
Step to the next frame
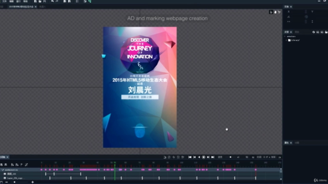coord(208,157)
